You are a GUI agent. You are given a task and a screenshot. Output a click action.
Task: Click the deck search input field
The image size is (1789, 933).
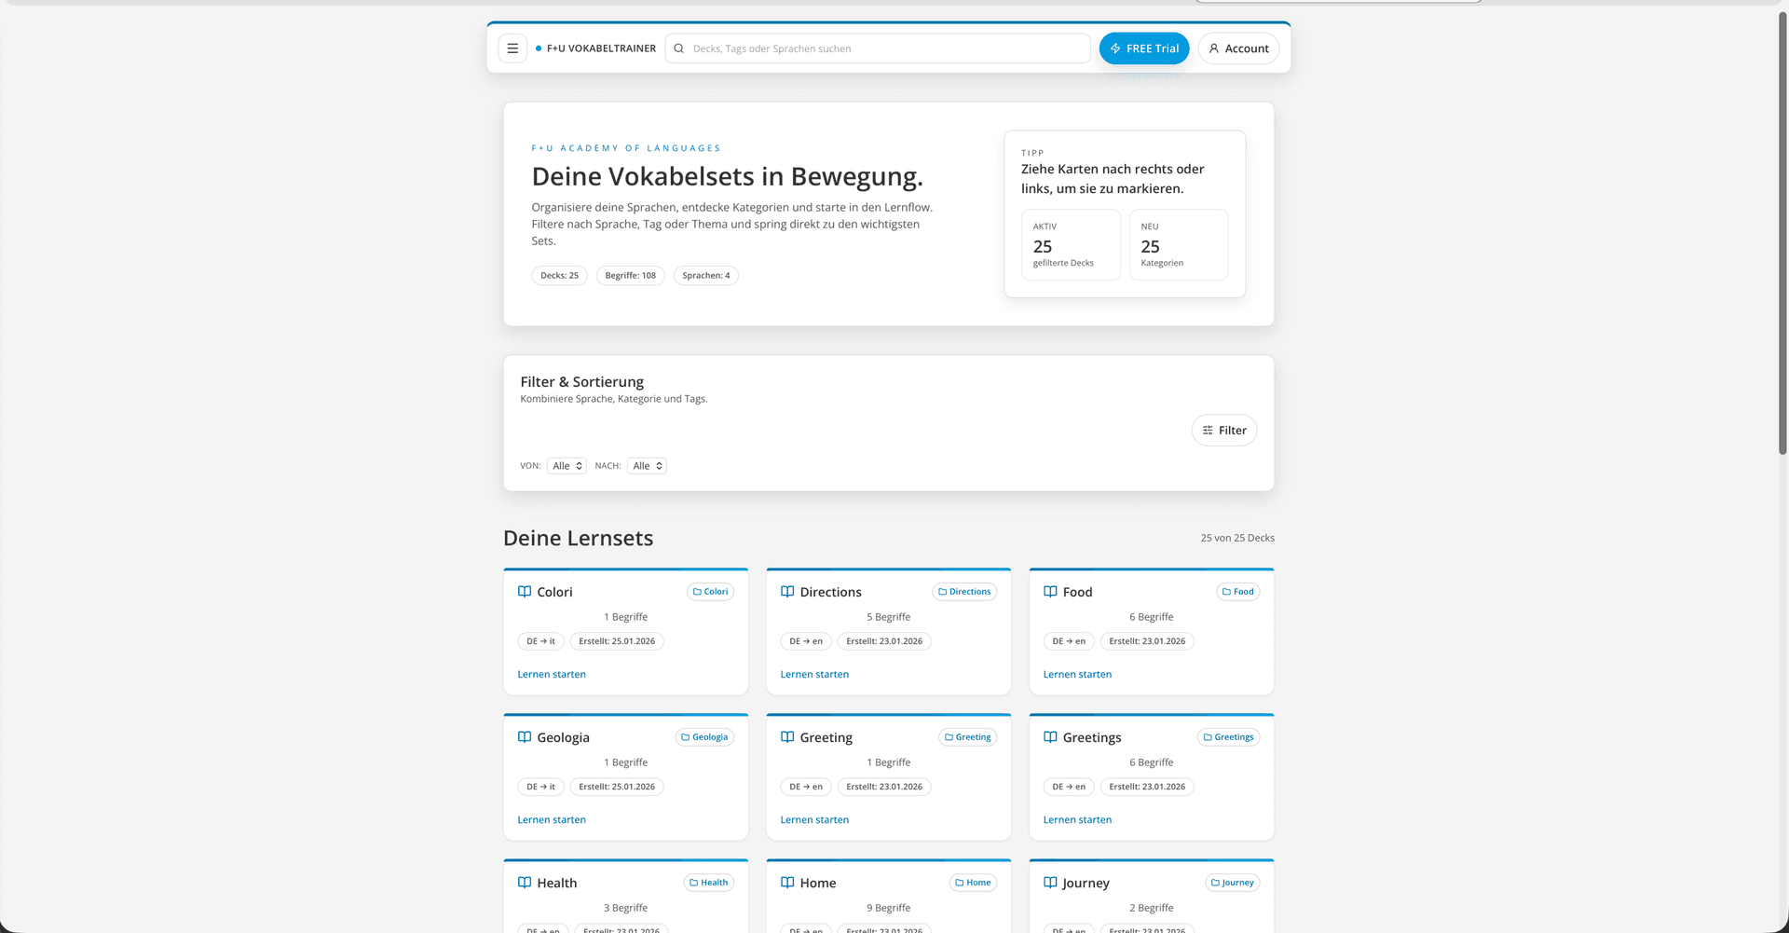click(x=877, y=48)
